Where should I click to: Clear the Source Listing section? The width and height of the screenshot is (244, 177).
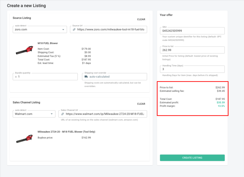141,19
